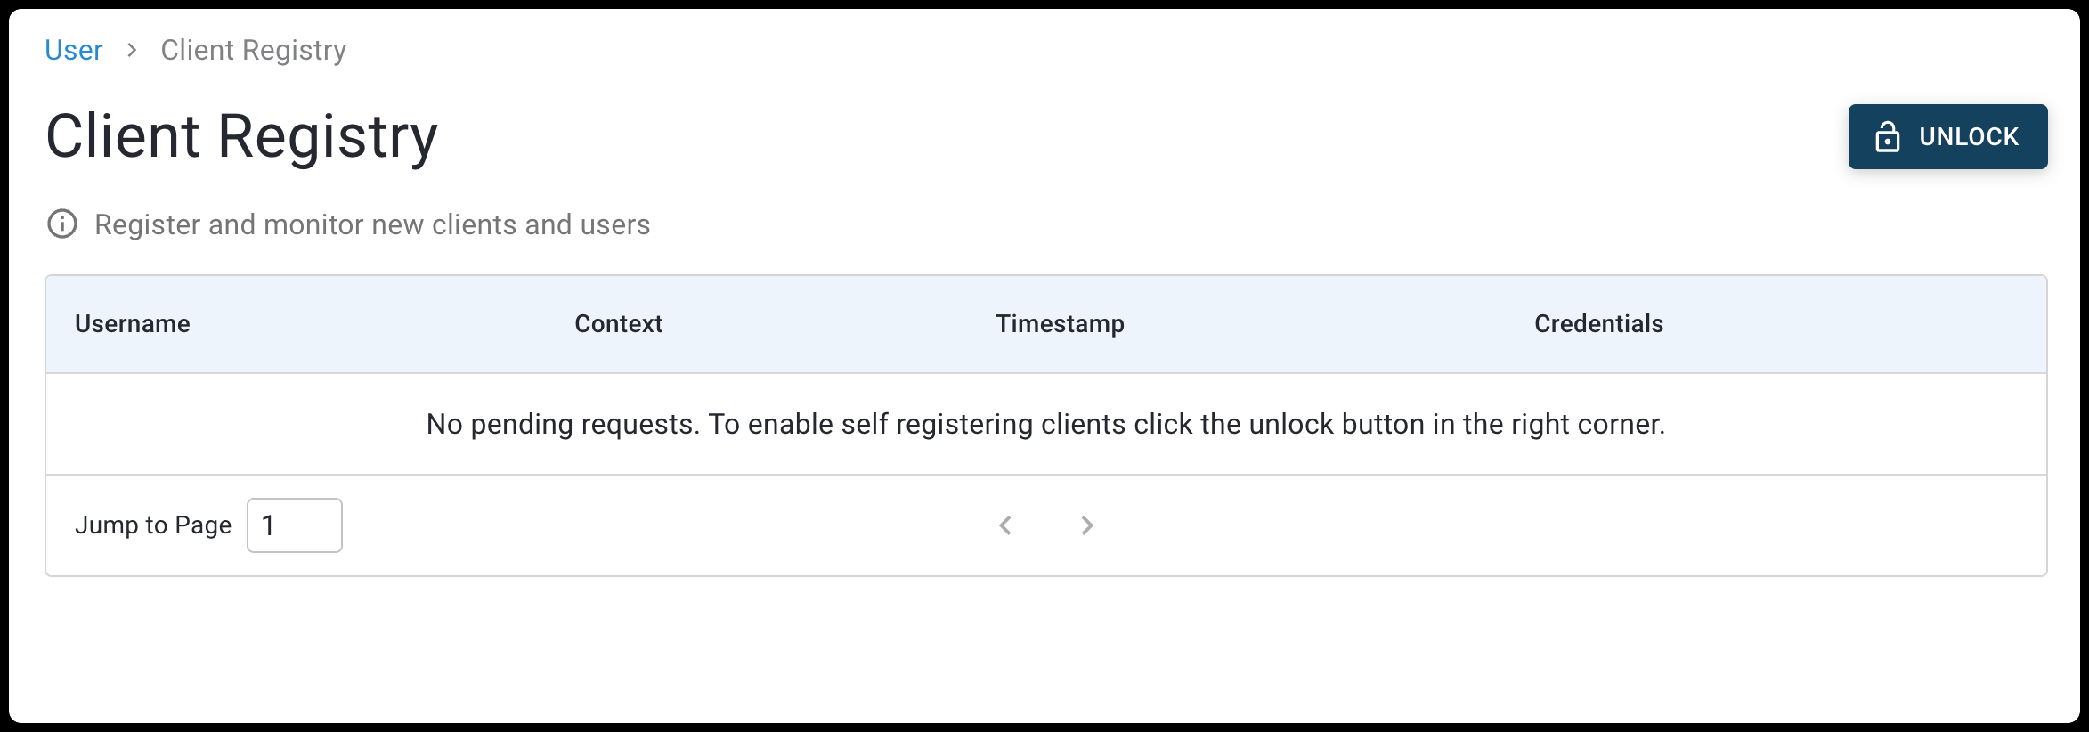Image resolution: width=2089 pixels, height=732 pixels.
Task: Click the chevron separator in the breadcrumb
Action: [x=132, y=51]
